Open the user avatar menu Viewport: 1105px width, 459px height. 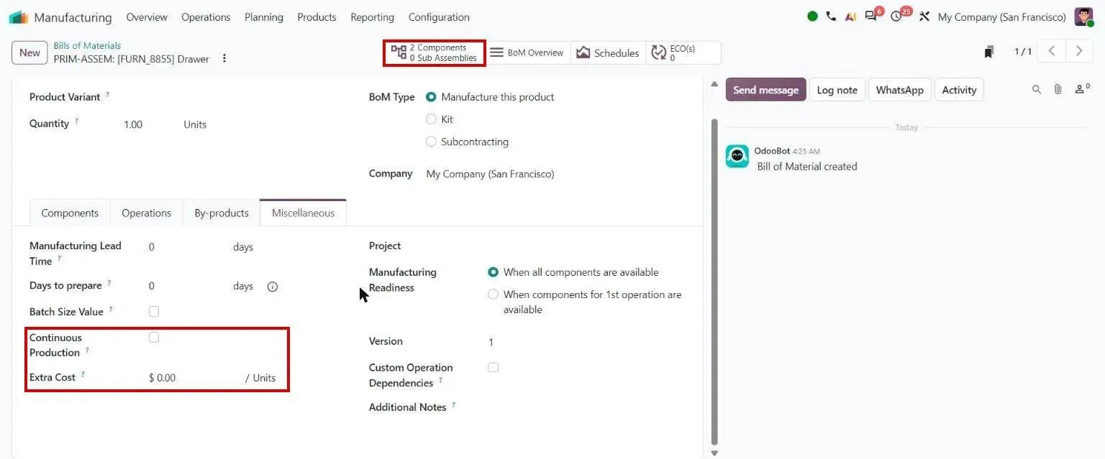(x=1083, y=16)
